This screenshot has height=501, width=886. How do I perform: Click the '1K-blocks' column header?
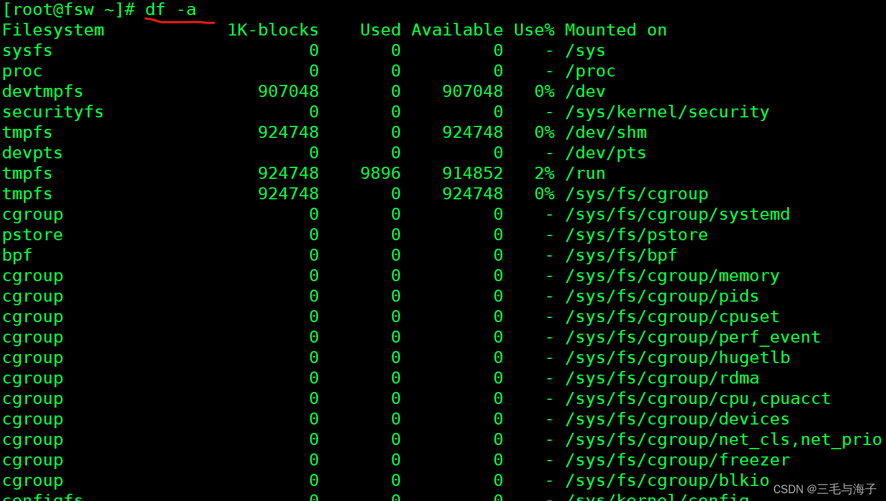(273, 30)
